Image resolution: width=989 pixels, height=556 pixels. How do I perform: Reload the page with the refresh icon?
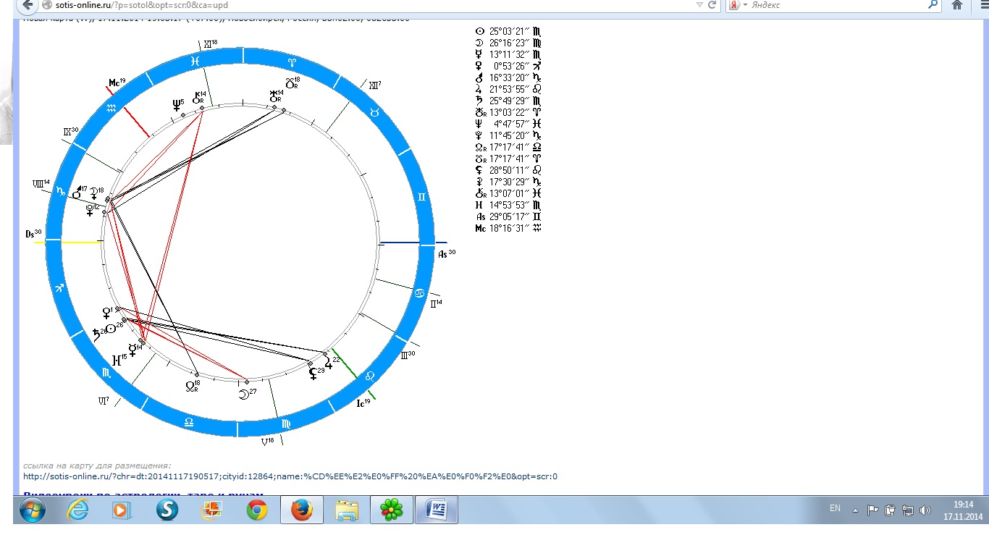(x=712, y=5)
